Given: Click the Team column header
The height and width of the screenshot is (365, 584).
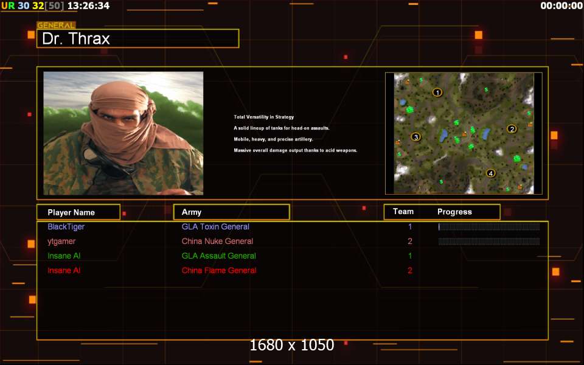Looking at the screenshot, I should [x=403, y=212].
